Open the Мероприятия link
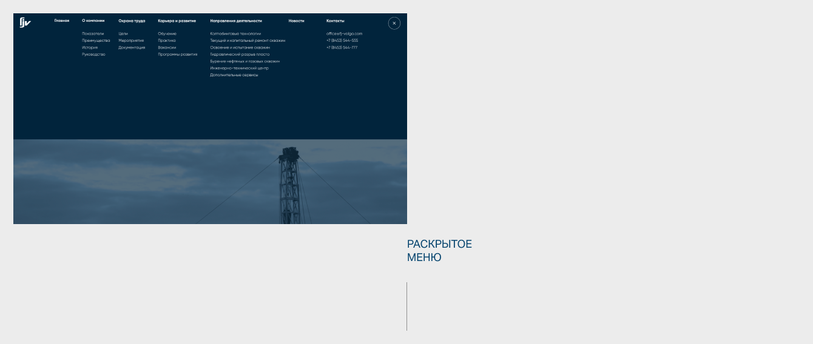Viewport: 813px width, 344px height. [x=131, y=41]
